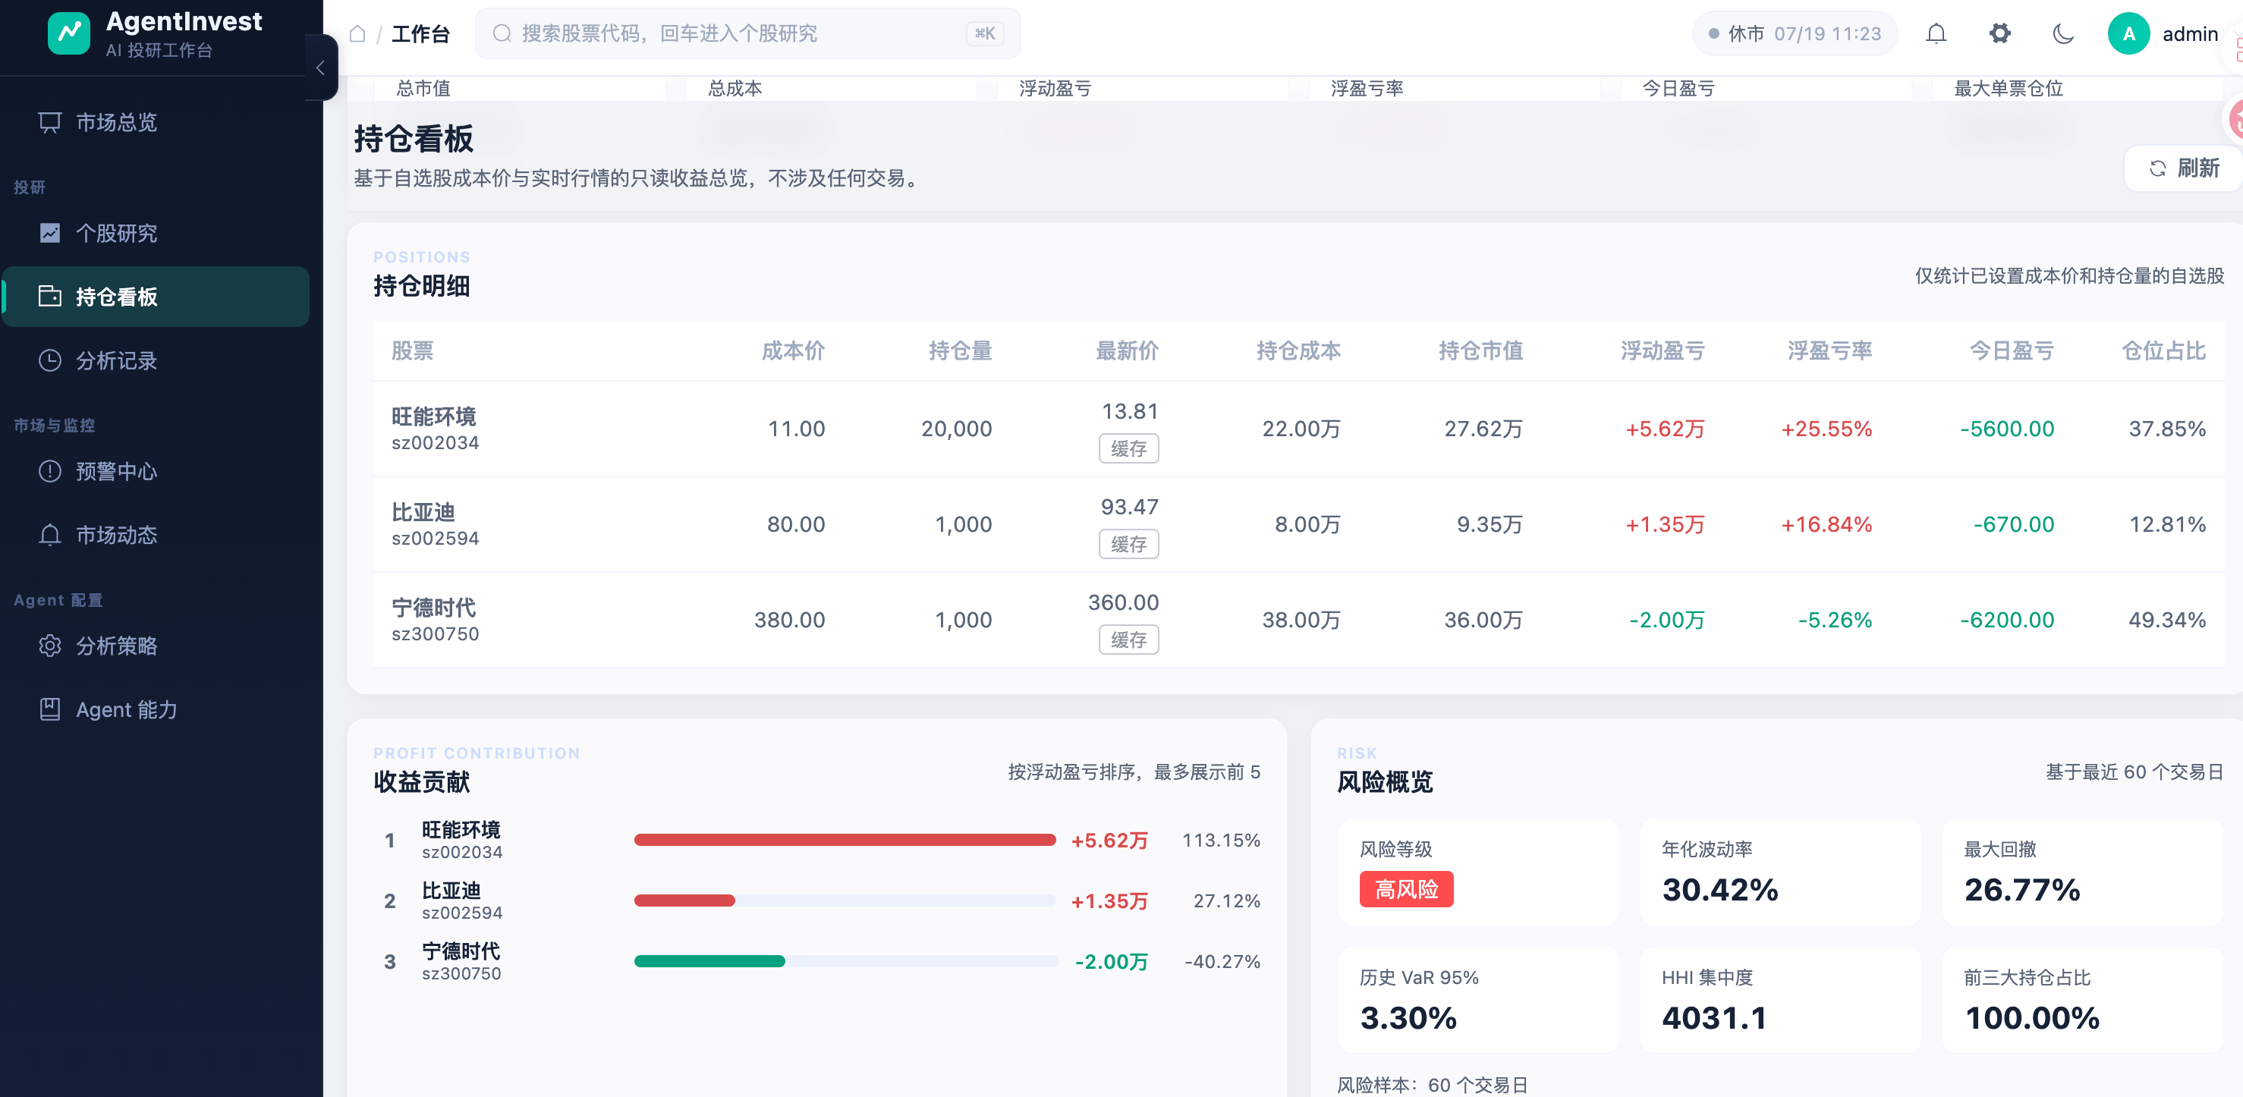Click the admin username label
This screenshot has width=2243, height=1097.
tap(2190, 34)
